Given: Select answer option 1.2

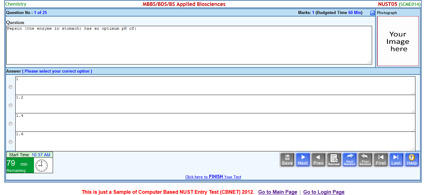Looking at the screenshot, I should coord(10,105).
